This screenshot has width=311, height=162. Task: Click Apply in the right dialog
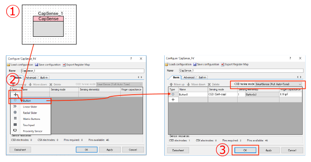tap(269, 150)
